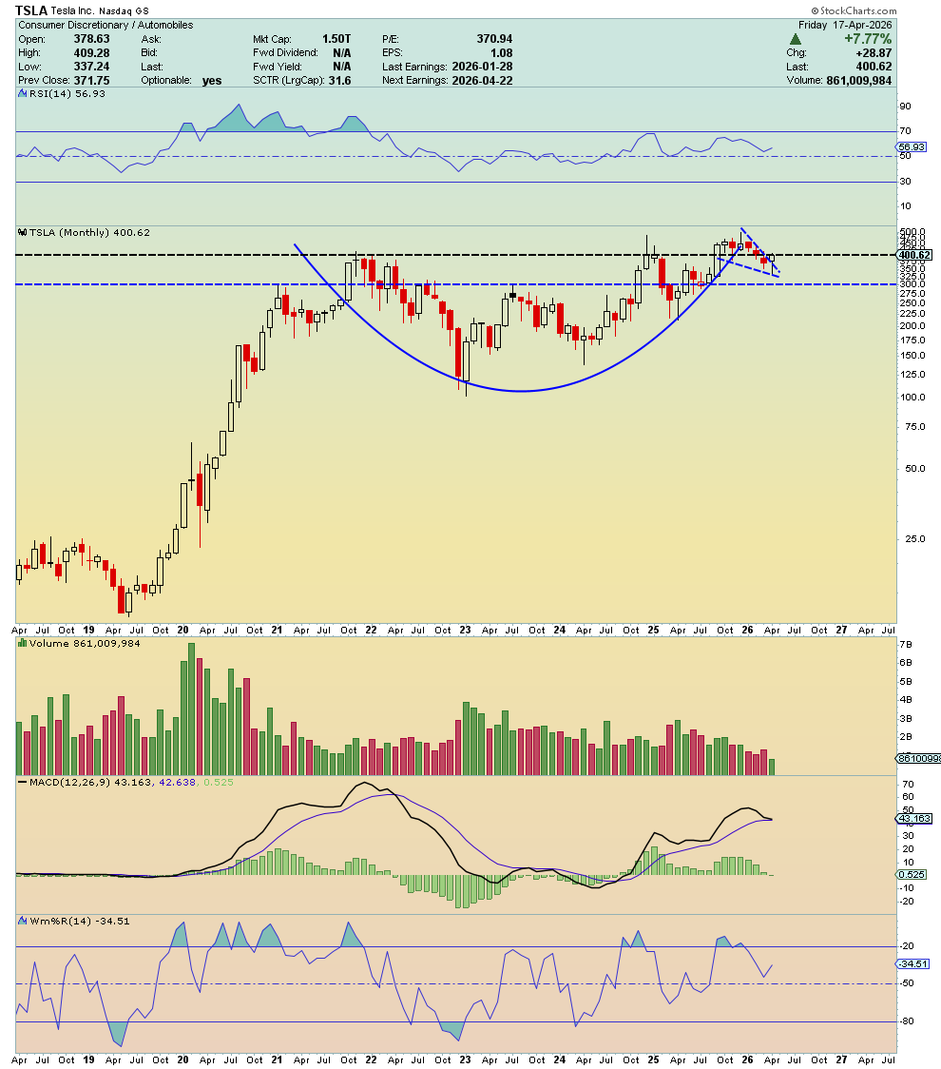Image resolution: width=941 pixels, height=1069 pixels.
Task: Click the 0.525 histogram tag on right axis
Action: coord(912,875)
